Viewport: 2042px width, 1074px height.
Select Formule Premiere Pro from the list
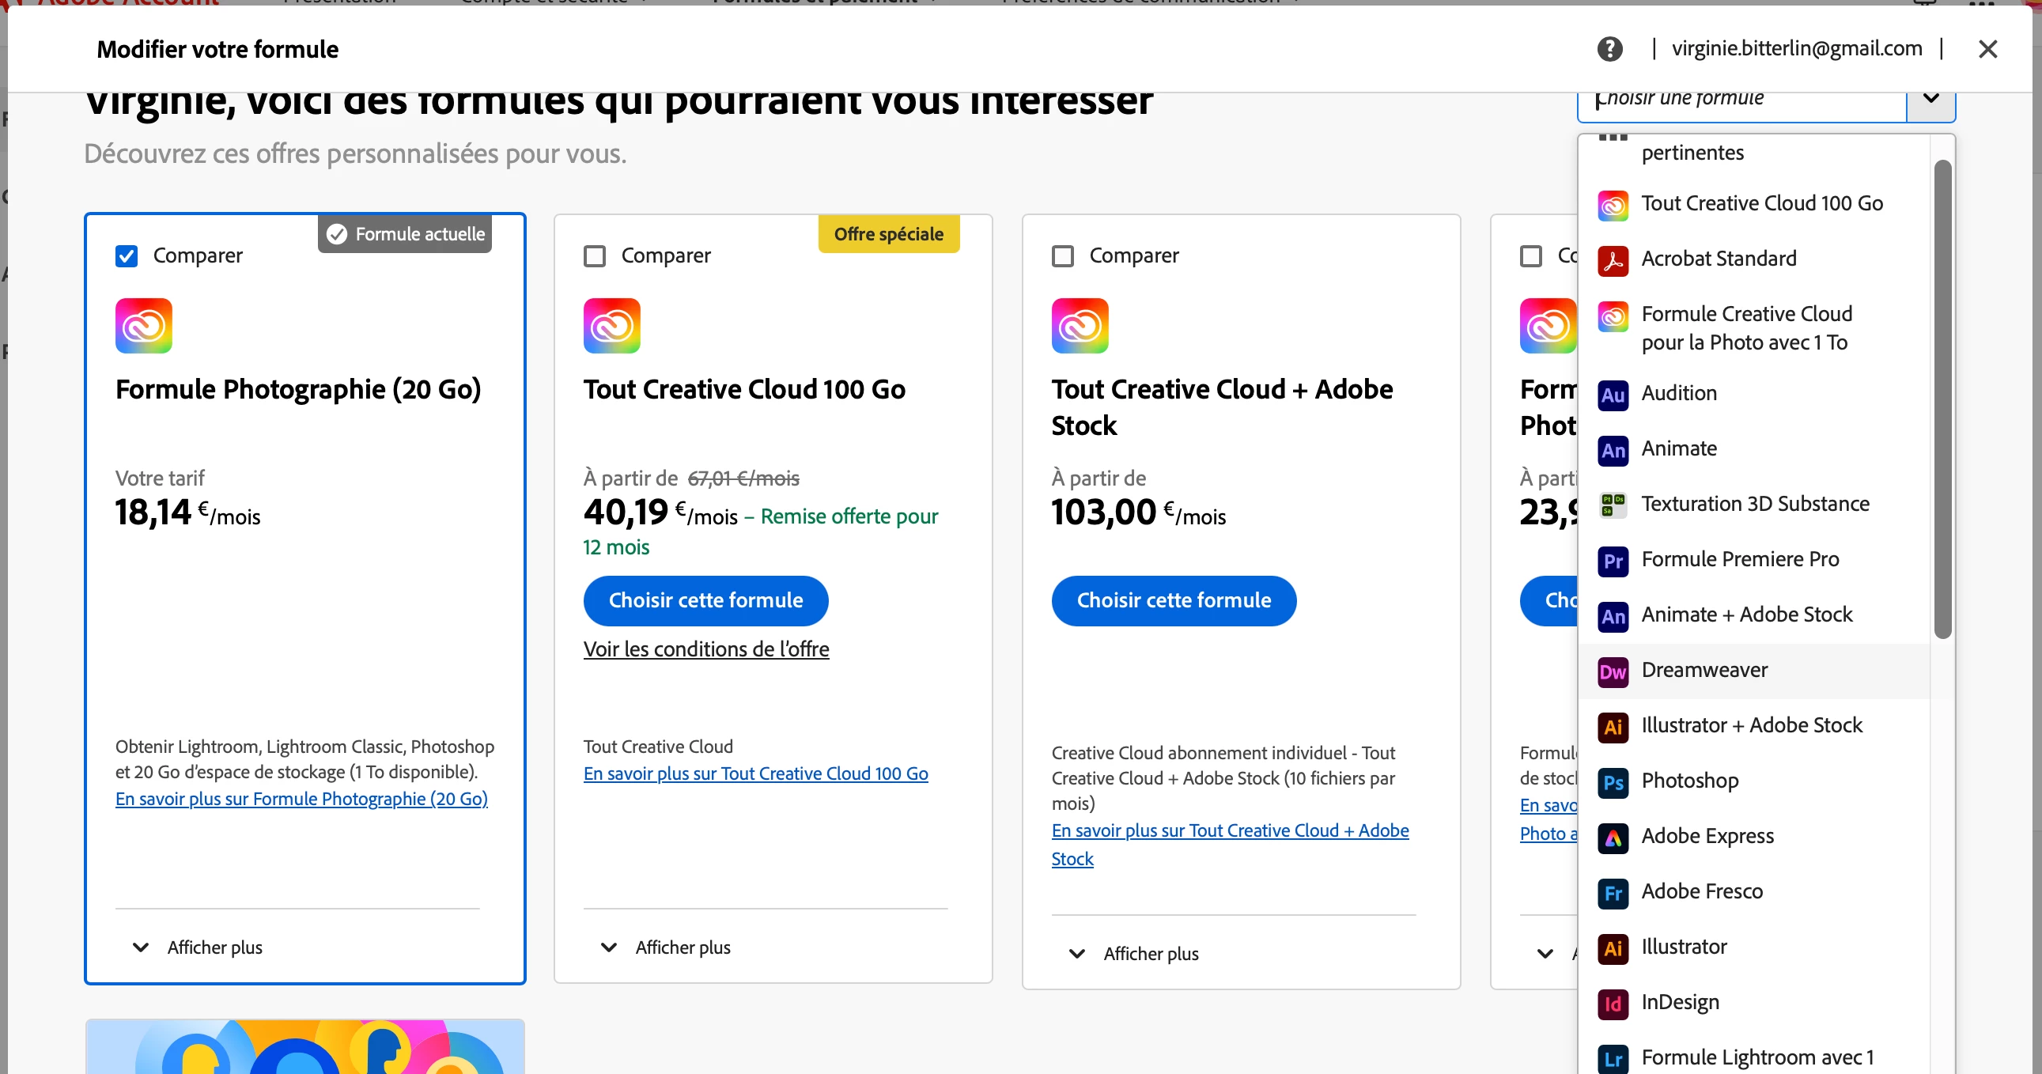[x=1739, y=560]
